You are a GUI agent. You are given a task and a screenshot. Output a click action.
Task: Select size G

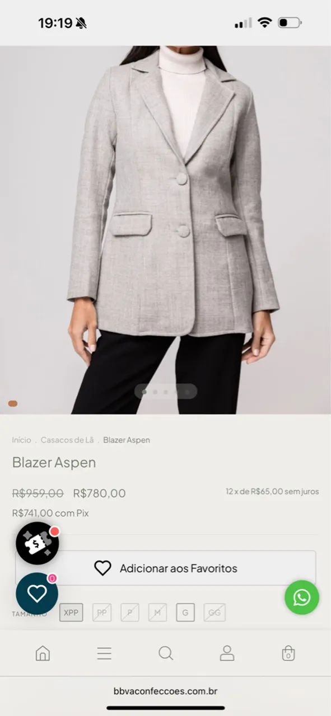[x=185, y=613]
